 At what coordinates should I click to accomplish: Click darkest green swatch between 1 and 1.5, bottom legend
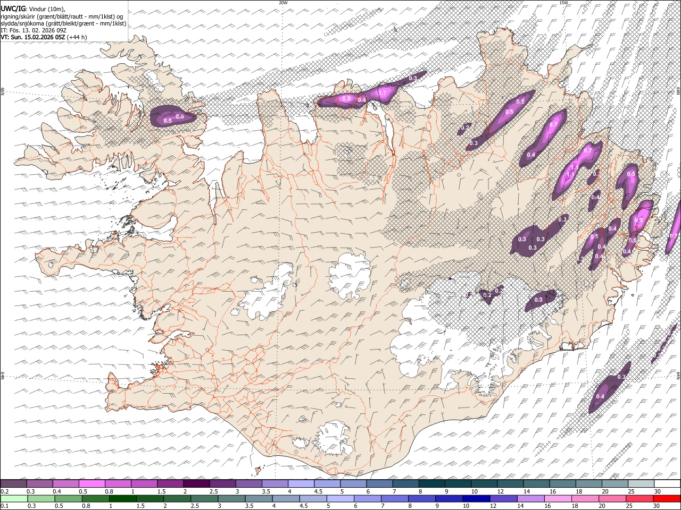[x=123, y=498]
